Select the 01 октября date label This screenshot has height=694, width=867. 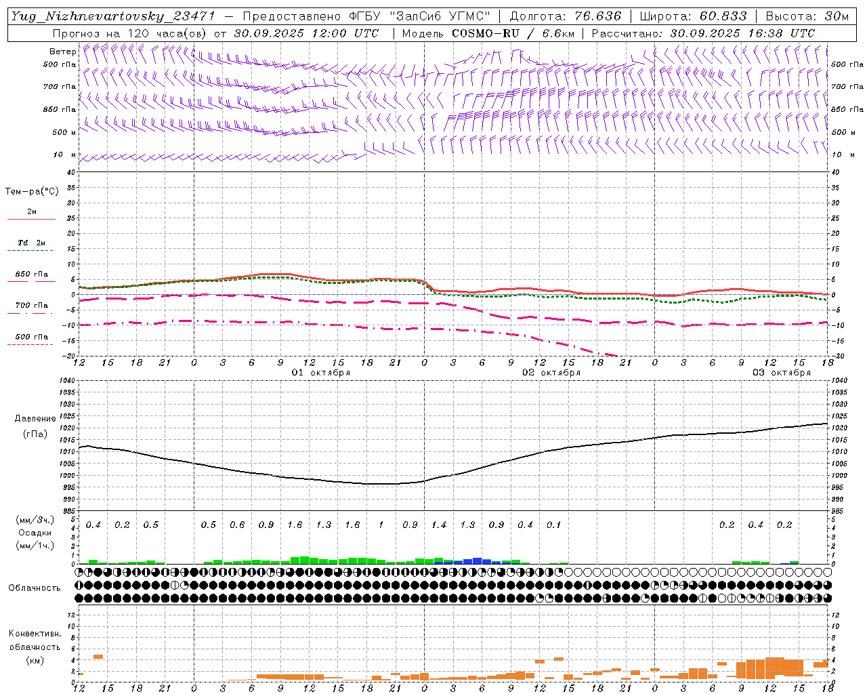(x=321, y=373)
